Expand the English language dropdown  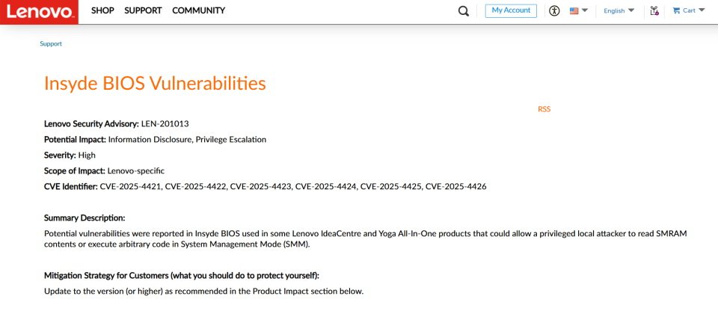point(619,10)
